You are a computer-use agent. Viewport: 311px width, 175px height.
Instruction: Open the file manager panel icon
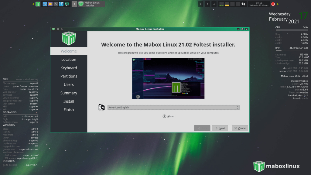tap(50, 4)
